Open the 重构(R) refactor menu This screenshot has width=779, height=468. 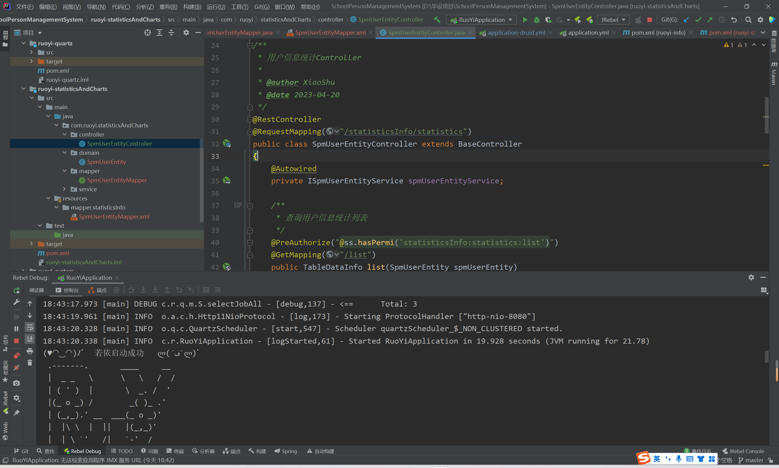click(x=168, y=7)
